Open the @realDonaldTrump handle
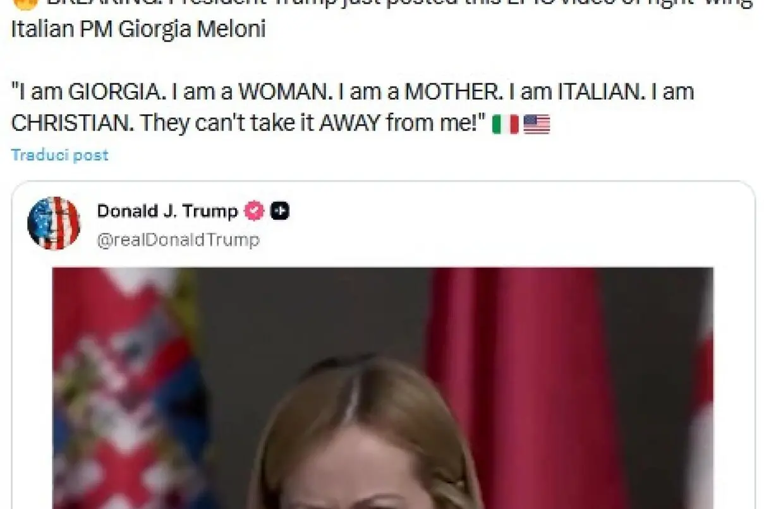764x509 pixels. pos(178,240)
